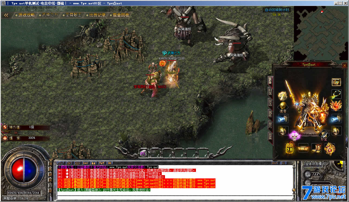Select the golden dragon emblem slot
Viewport: 349px width, 202px height.
(330, 149)
